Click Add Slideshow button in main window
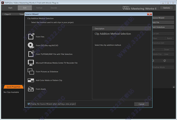Image resolution: width=177 pixels, height=120 pixels. (x=163, y=27)
